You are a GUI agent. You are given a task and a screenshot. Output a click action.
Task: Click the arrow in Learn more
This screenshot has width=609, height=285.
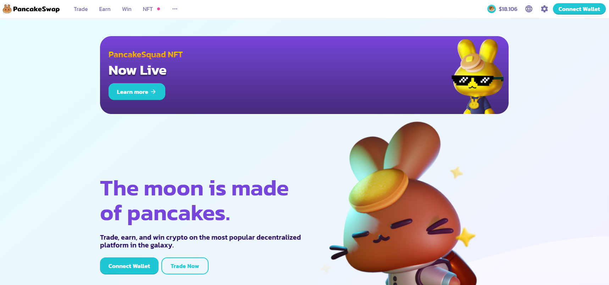click(x=153, y=92)
